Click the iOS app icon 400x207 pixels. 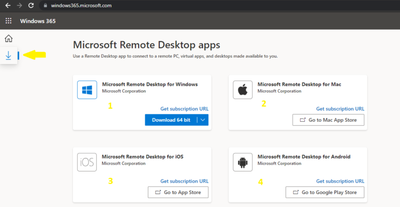87,162
